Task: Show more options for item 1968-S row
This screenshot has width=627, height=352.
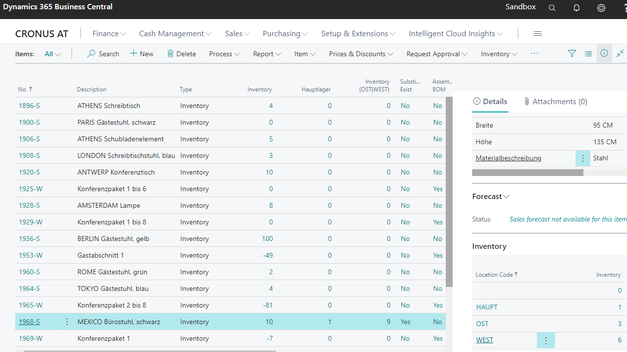Action: coord(67,322)
